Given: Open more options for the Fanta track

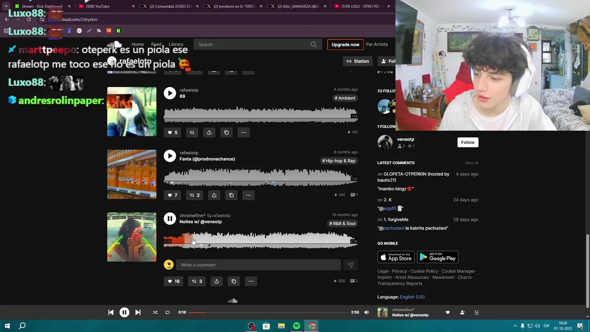Looking at the screenshot, I should tap(248, 195).
